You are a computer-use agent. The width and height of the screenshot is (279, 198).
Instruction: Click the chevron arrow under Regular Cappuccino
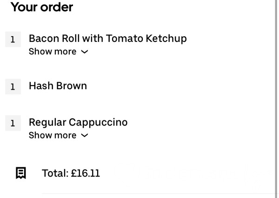click(x=85, y=135)
